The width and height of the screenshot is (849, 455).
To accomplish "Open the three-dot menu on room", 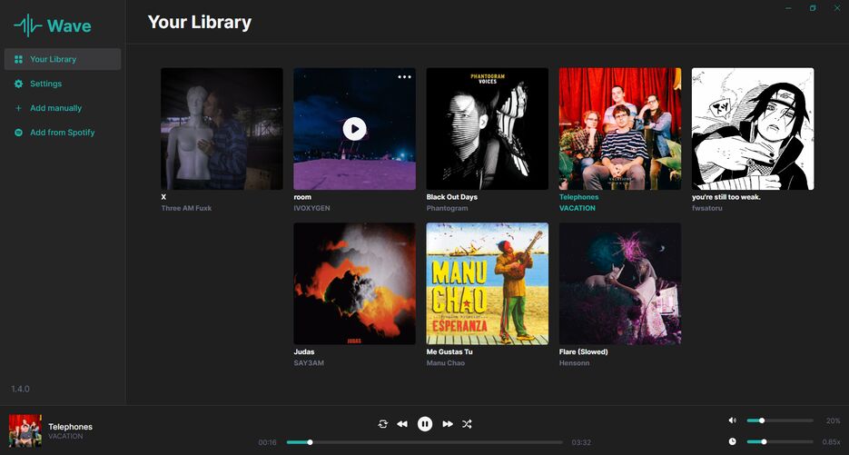I will pos(404,77).
